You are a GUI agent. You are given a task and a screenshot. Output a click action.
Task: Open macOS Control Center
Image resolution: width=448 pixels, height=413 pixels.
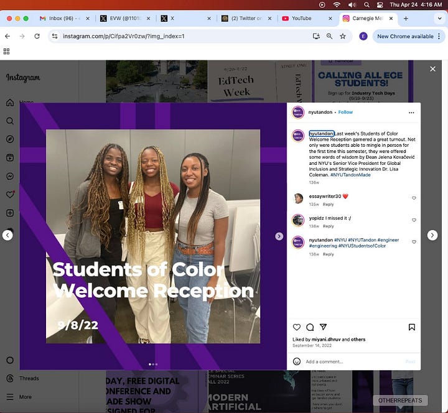tap(380, 4)
